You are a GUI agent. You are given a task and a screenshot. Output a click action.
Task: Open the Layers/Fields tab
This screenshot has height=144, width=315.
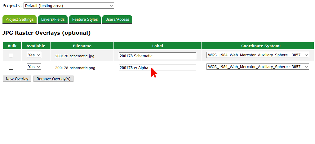click(x=53, y=19)
